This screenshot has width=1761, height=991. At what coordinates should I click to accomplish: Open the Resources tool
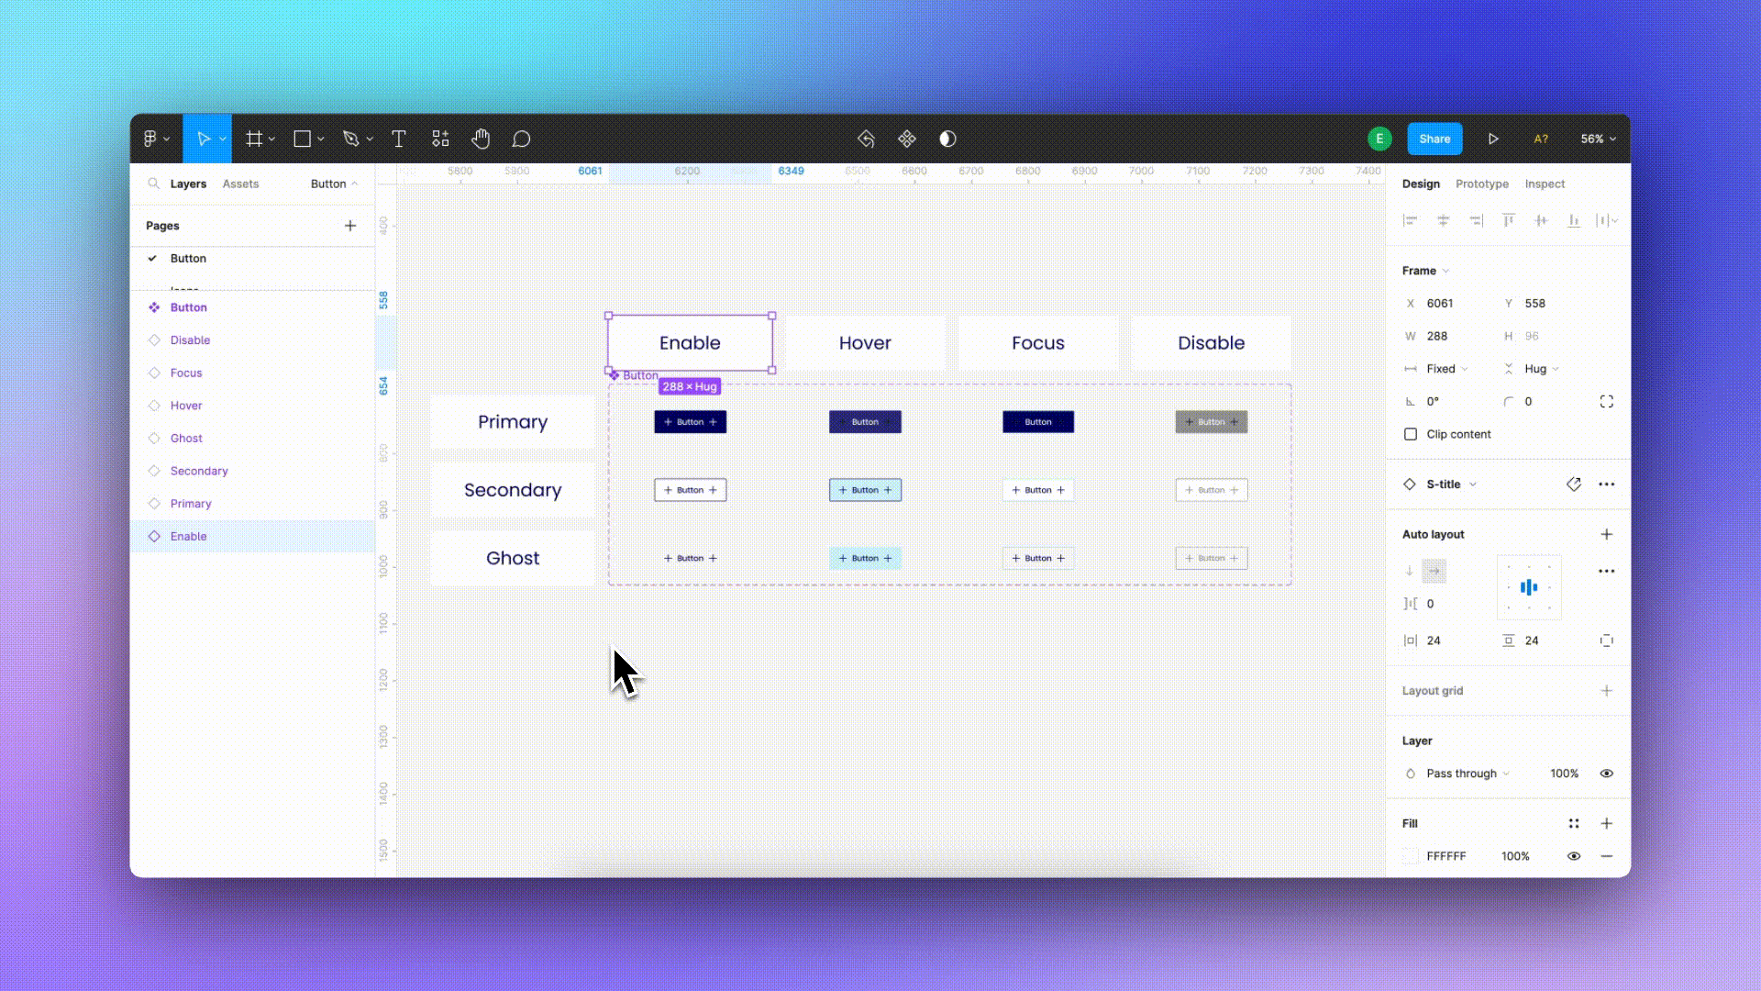pos(440,139)
